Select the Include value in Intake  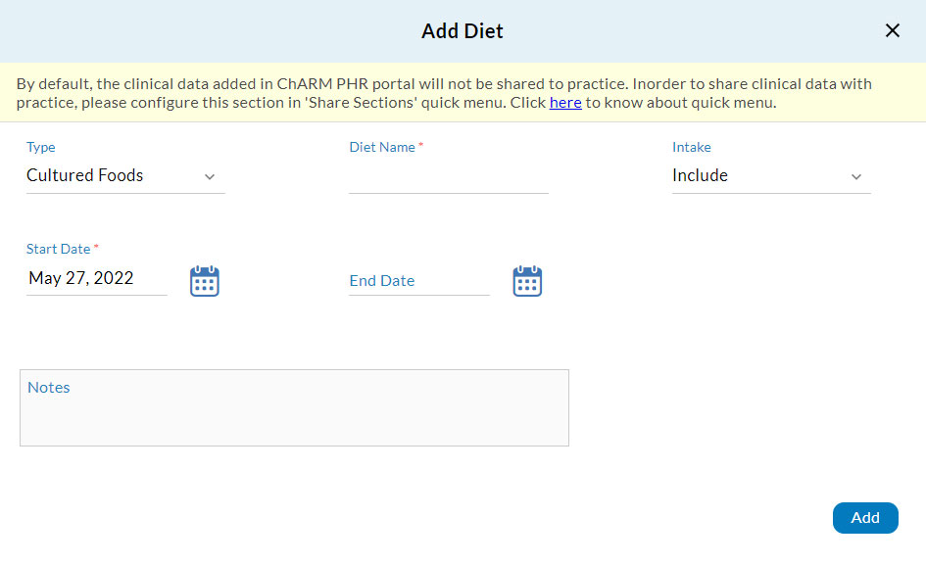point(700,175)
